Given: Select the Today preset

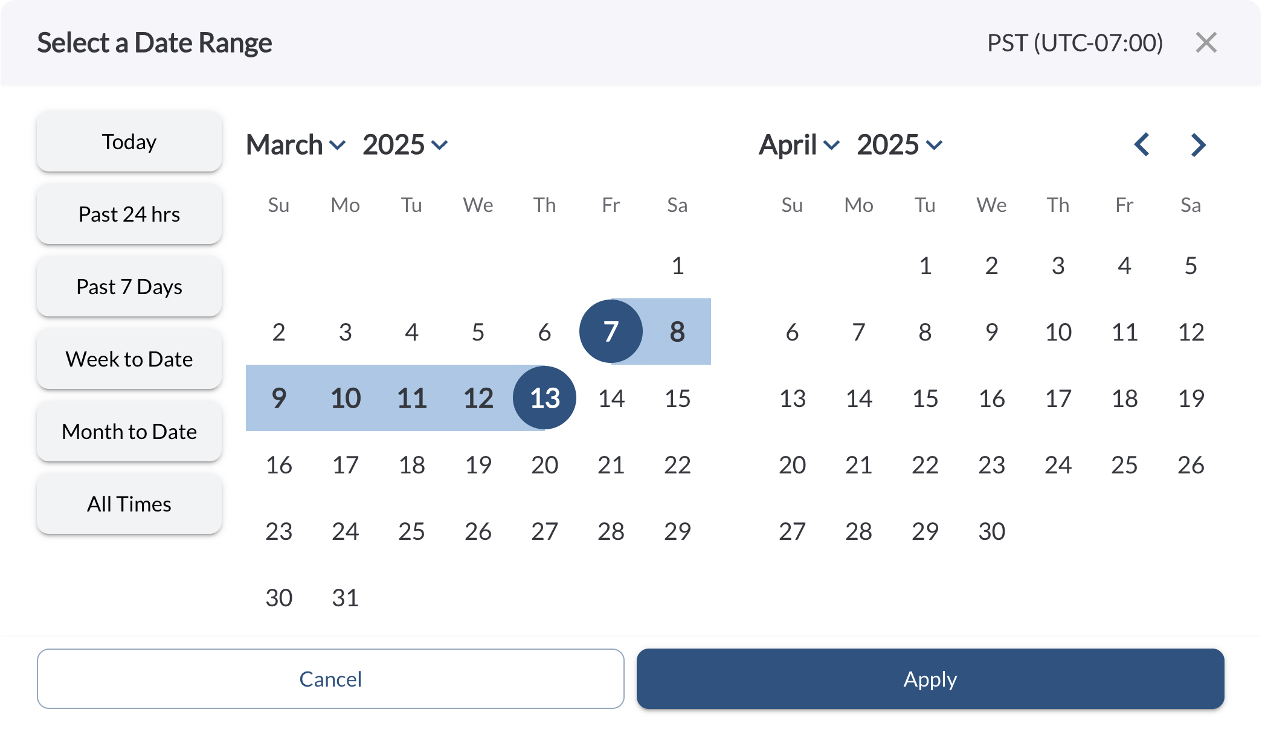Looking at the screenshot, I should (129, 142).
